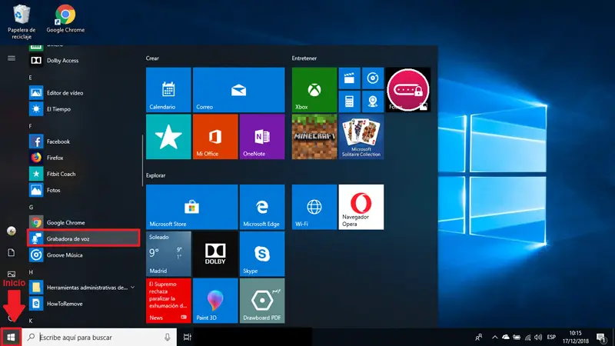Open the small webcam Camera tile
This screenshot has height=346, width=615.
(373, 101)
